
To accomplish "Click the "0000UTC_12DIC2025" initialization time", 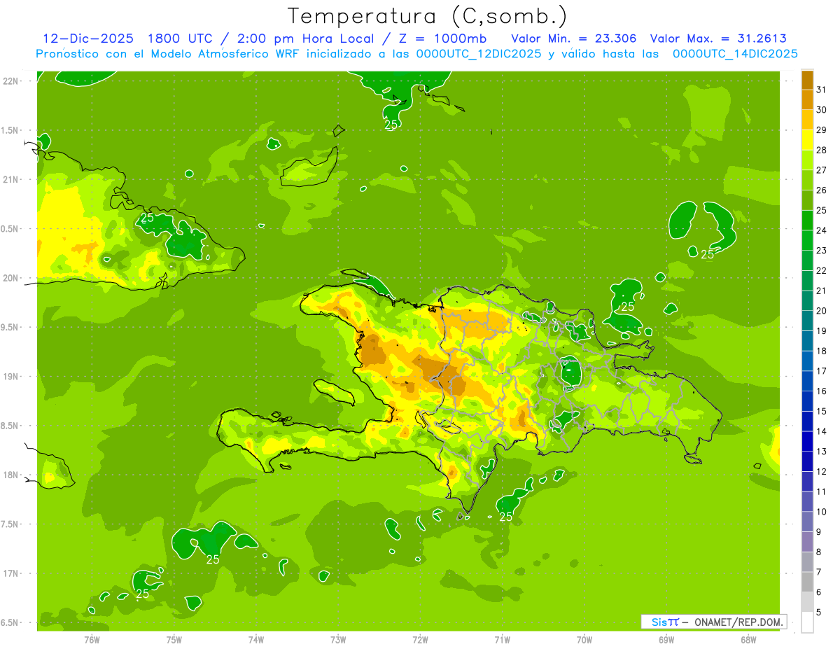I will coord(479,54).
